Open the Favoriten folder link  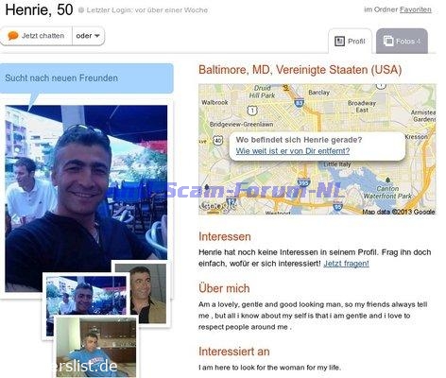[416, 9]
